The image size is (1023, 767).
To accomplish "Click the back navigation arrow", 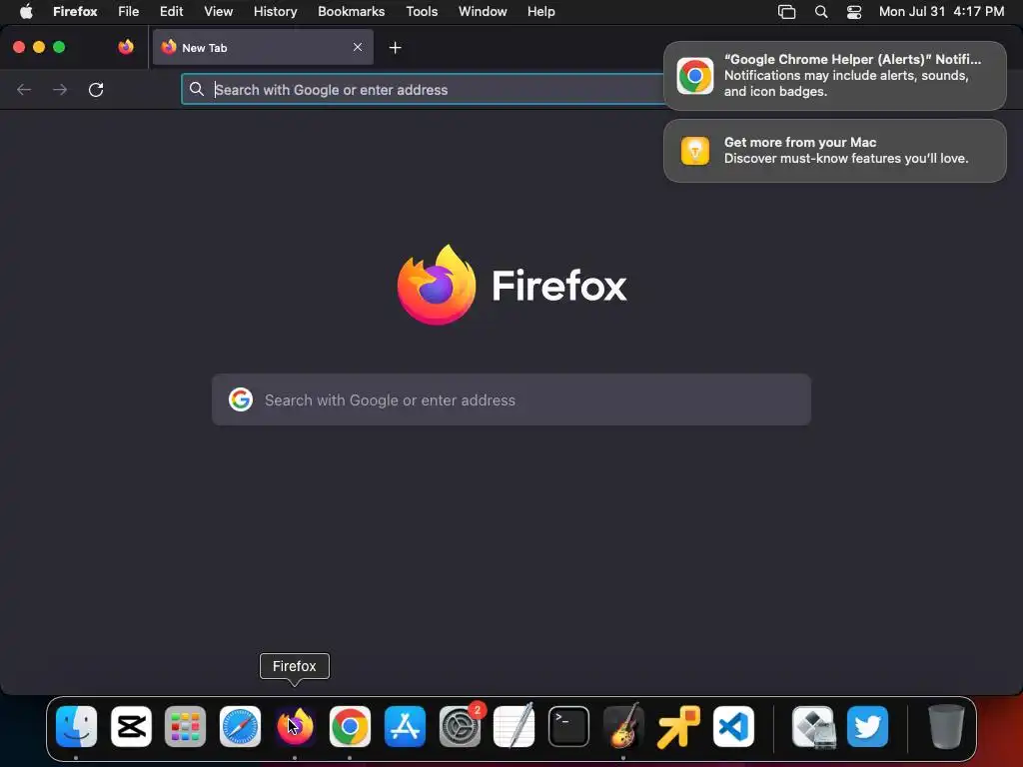I will point(24,89).
